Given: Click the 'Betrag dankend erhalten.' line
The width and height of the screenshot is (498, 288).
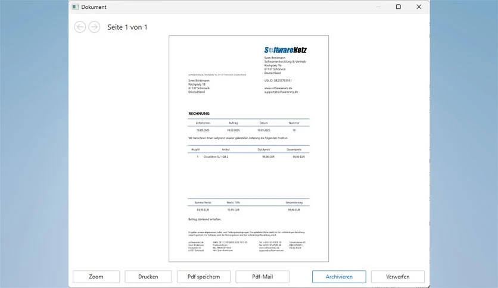Looking at the screenshot, I should (204, 219).
